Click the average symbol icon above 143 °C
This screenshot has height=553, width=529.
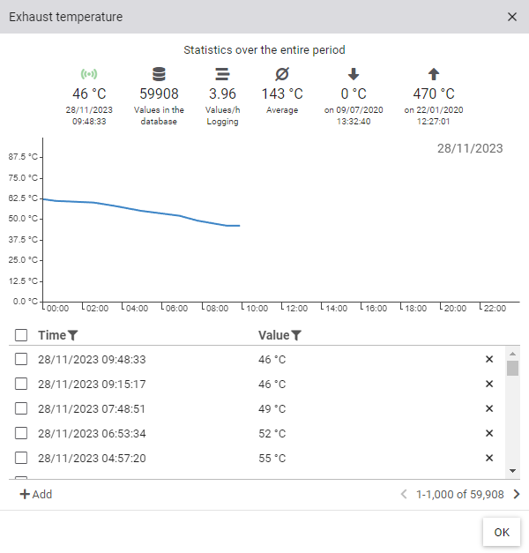pyautogui.click(x=282, y=74)
